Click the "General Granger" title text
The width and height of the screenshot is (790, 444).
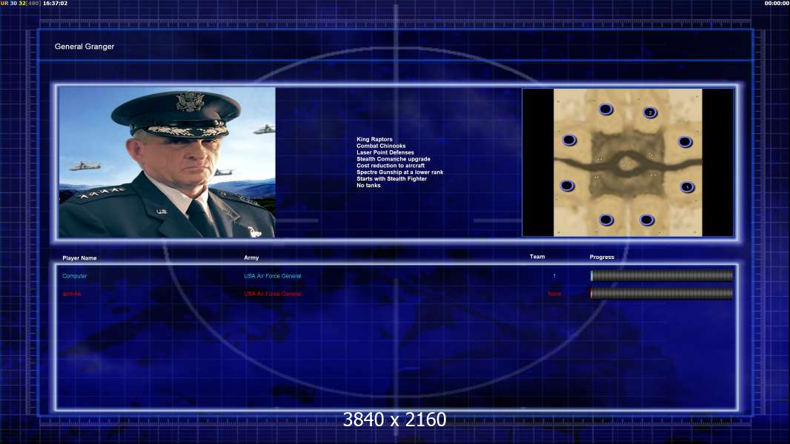click(x=84, y=47)
